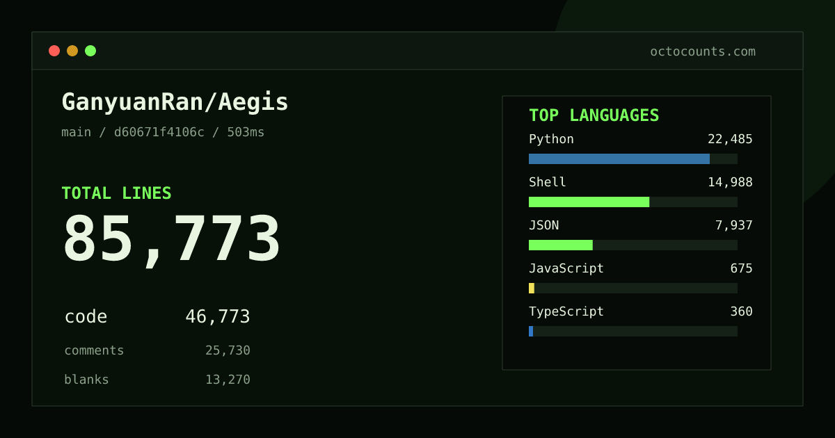Click the octocounts.com site label

coord(703,51)
